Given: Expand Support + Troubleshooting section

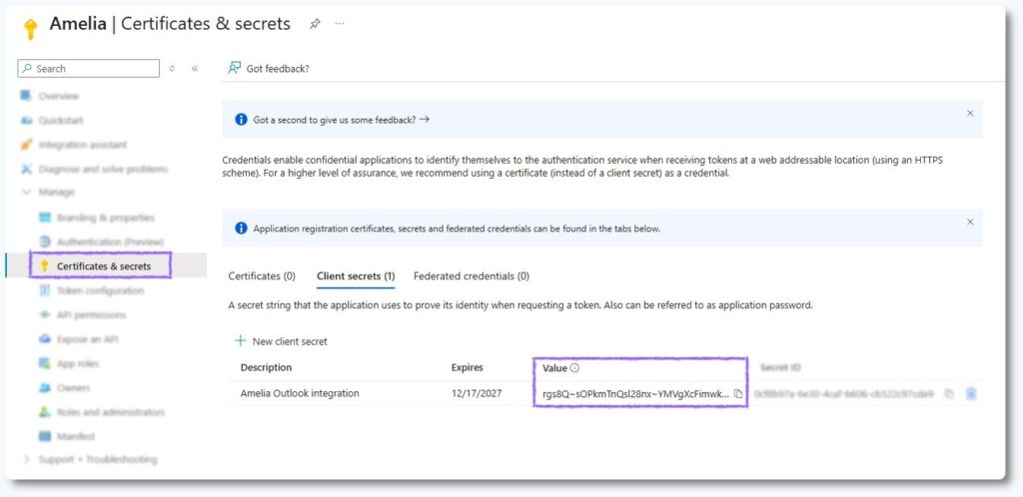Looking at the screenshot, I should 27,459.
